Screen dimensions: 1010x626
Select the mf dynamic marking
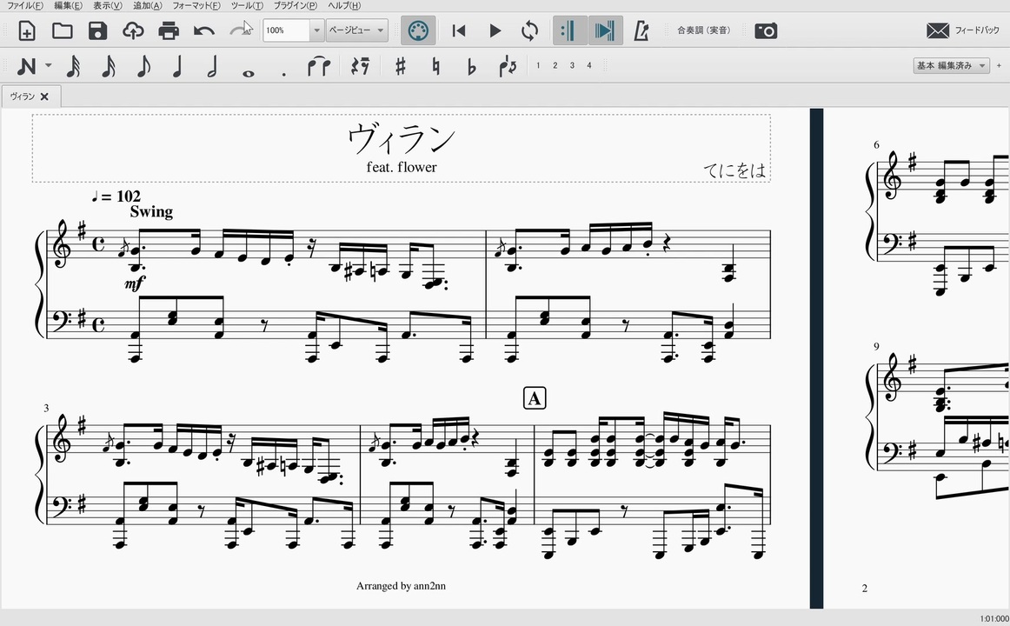[135, 283]
